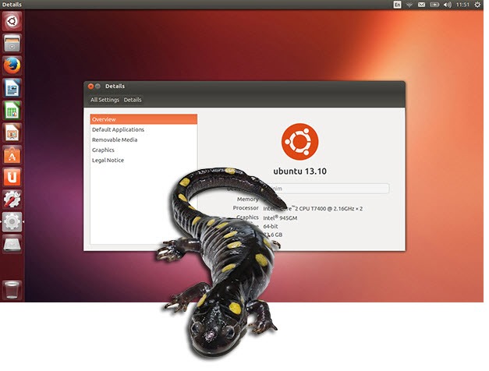Click the Details breadcrumb button
The image size is (489, 371).
click(133, 100)
